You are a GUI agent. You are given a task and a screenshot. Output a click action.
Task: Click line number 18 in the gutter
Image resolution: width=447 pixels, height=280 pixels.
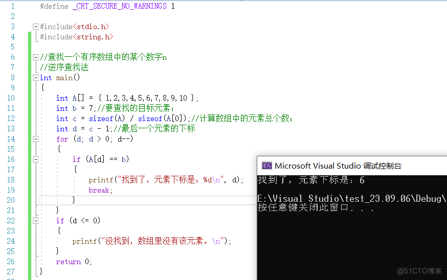point(11,180)
